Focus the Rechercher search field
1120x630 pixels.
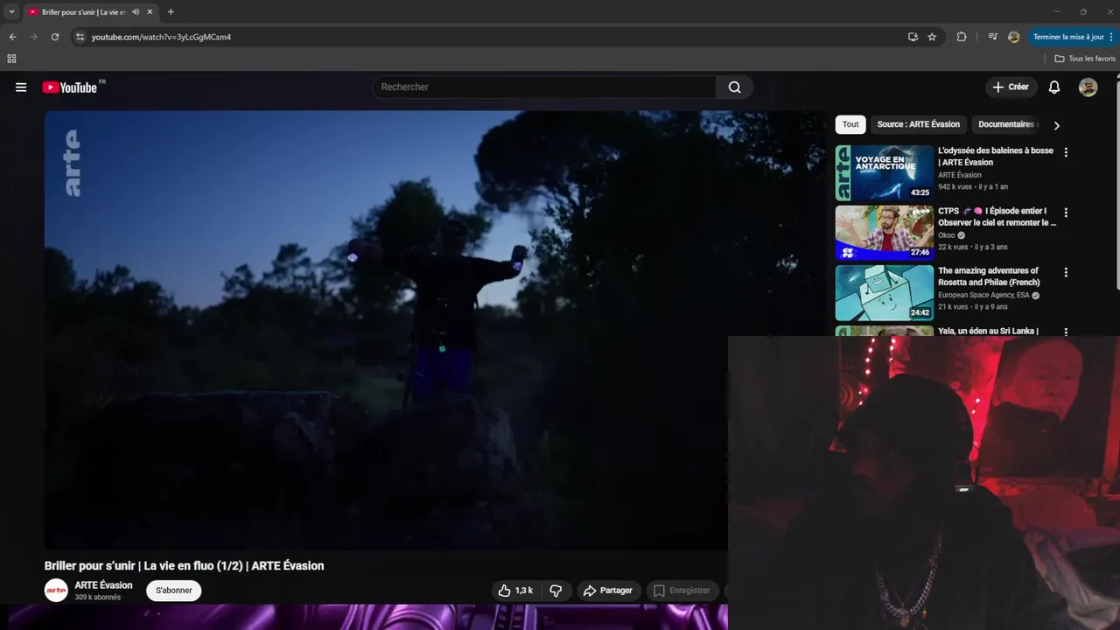pos(544,87)
